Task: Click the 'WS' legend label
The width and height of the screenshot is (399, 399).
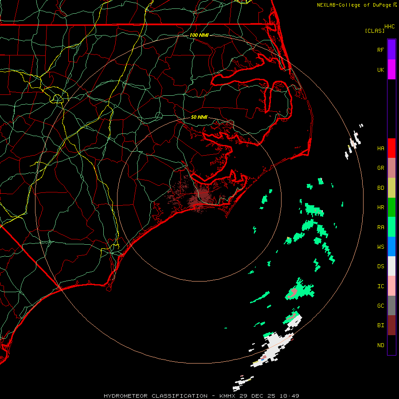Action: click(380, 246)
